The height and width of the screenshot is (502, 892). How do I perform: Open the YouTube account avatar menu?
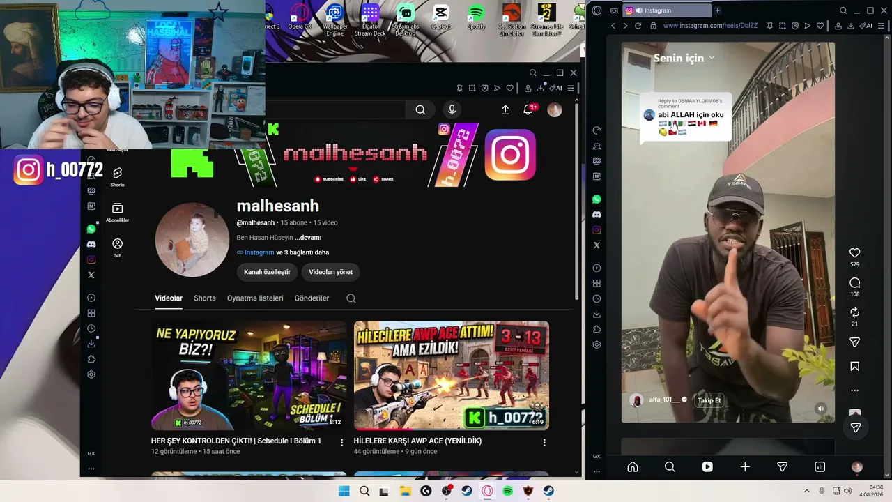555,109
